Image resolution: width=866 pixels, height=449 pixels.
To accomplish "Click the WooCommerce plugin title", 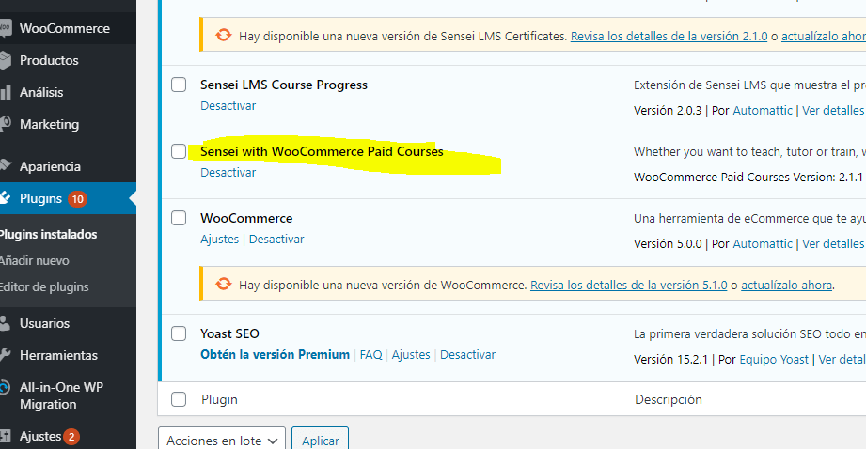I will click(246, 219).
